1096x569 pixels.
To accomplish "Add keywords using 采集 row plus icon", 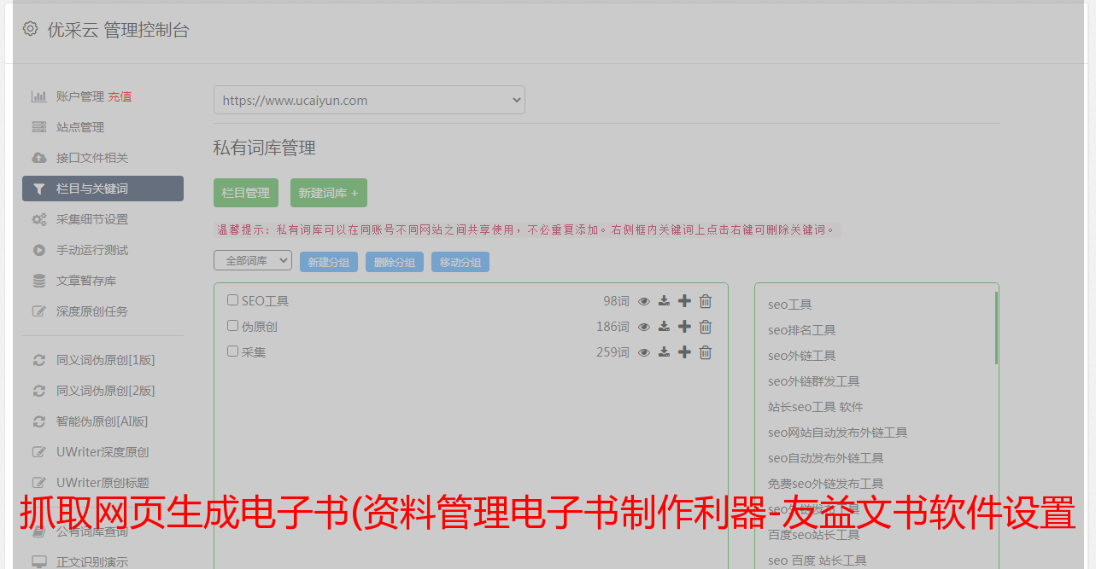I will 684,352.
